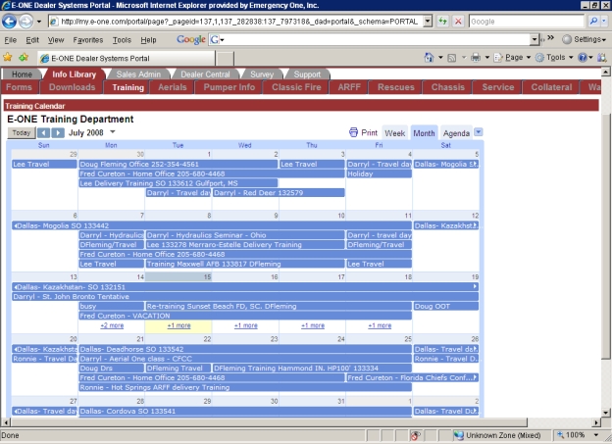Select the Training sub-tab
612x444 pixels.
[x=128, y=87]
